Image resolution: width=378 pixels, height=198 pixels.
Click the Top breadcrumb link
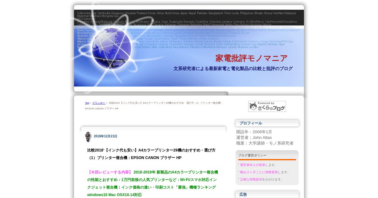tap(87, 103)
